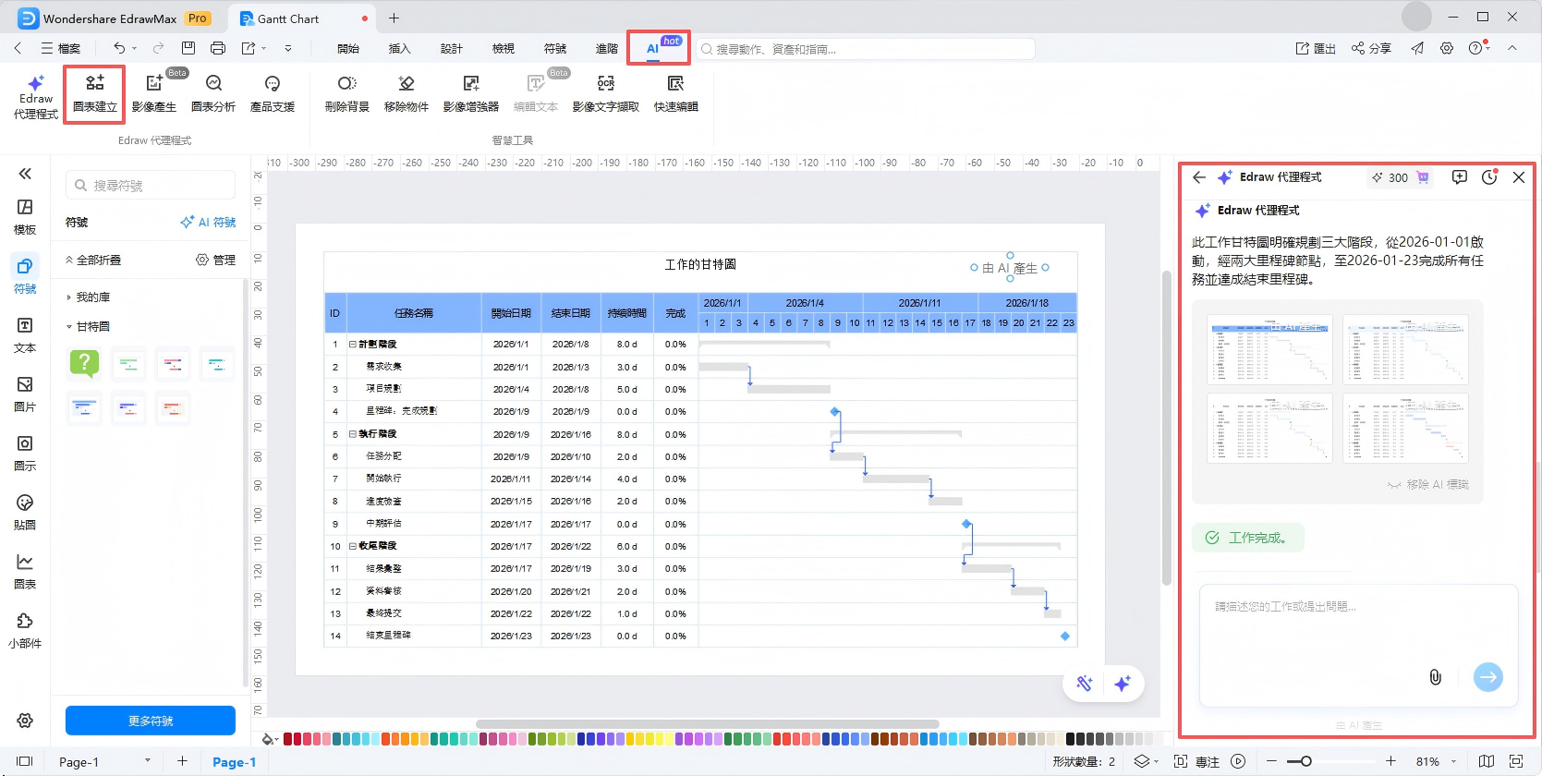This screenshot has width=1542, height=776.
Task: Open the Edraw 代理程式 ribbon tool
Action: [x=35, y=96]
